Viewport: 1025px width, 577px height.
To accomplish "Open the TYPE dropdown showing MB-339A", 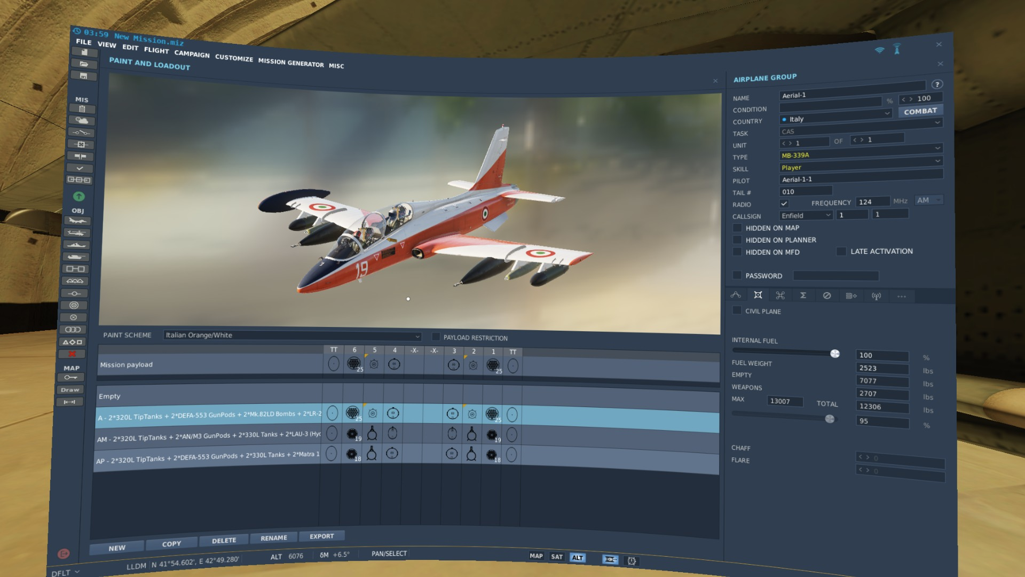I will click(861, 153).
